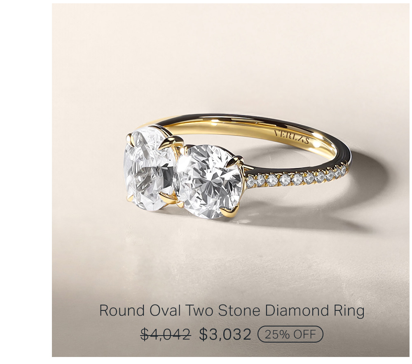Click the word "Round" in the product title

(122, 310)
